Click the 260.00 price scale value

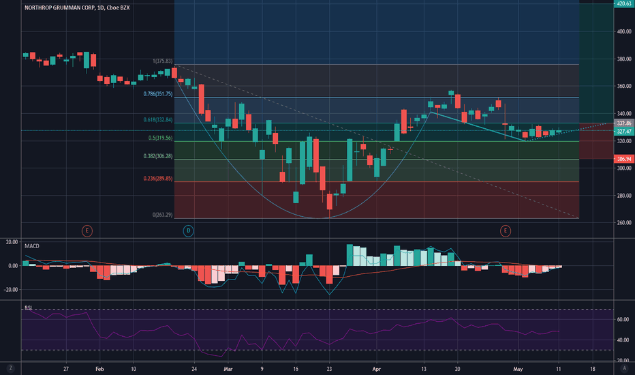point(624,222)
